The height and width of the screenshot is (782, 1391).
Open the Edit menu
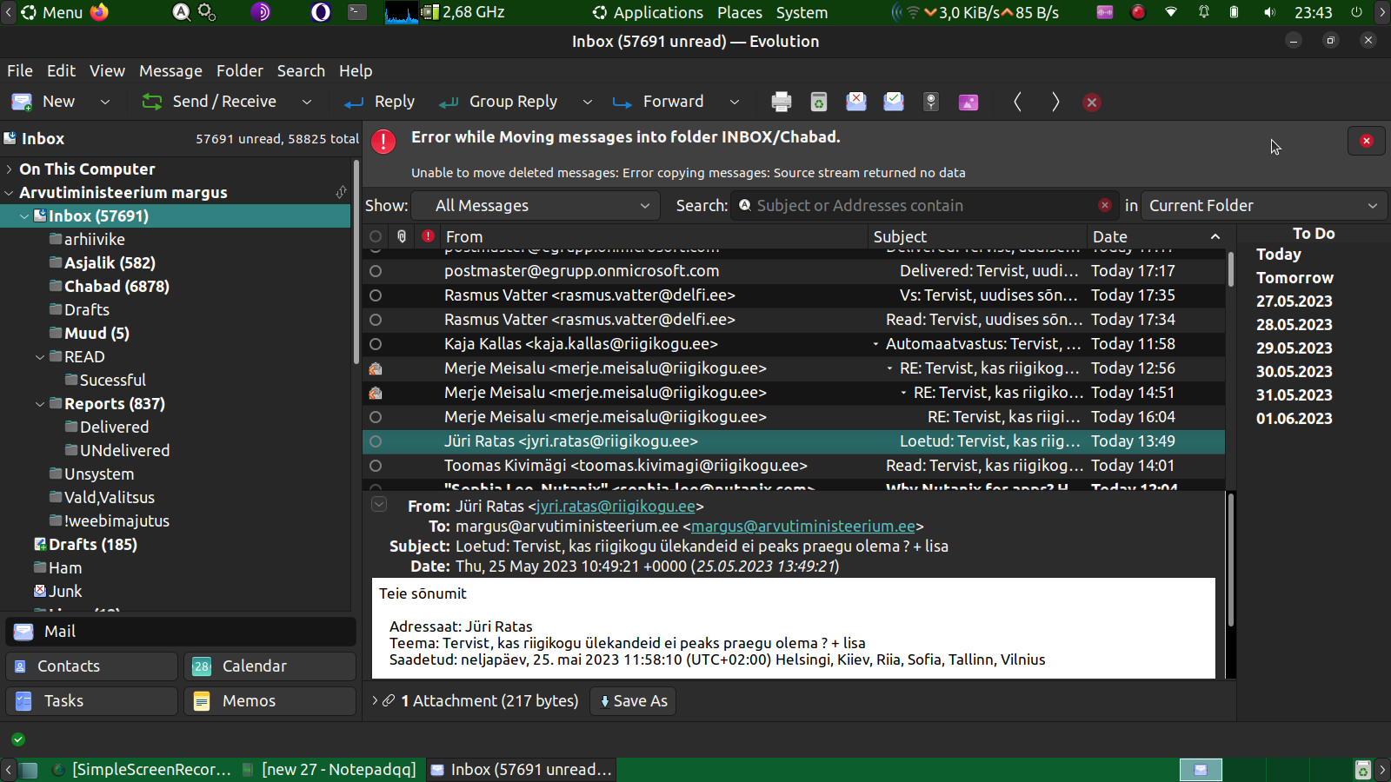click(61, 70)
